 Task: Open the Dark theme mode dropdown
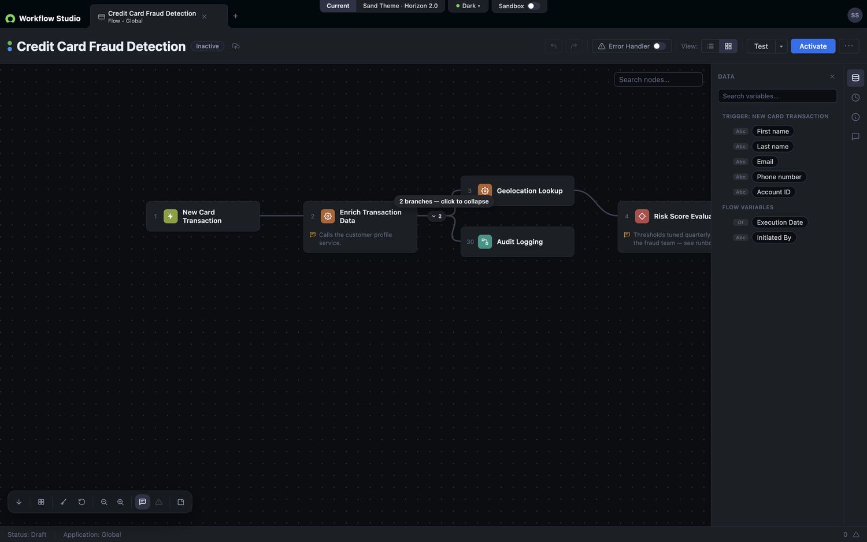point(468,6)
